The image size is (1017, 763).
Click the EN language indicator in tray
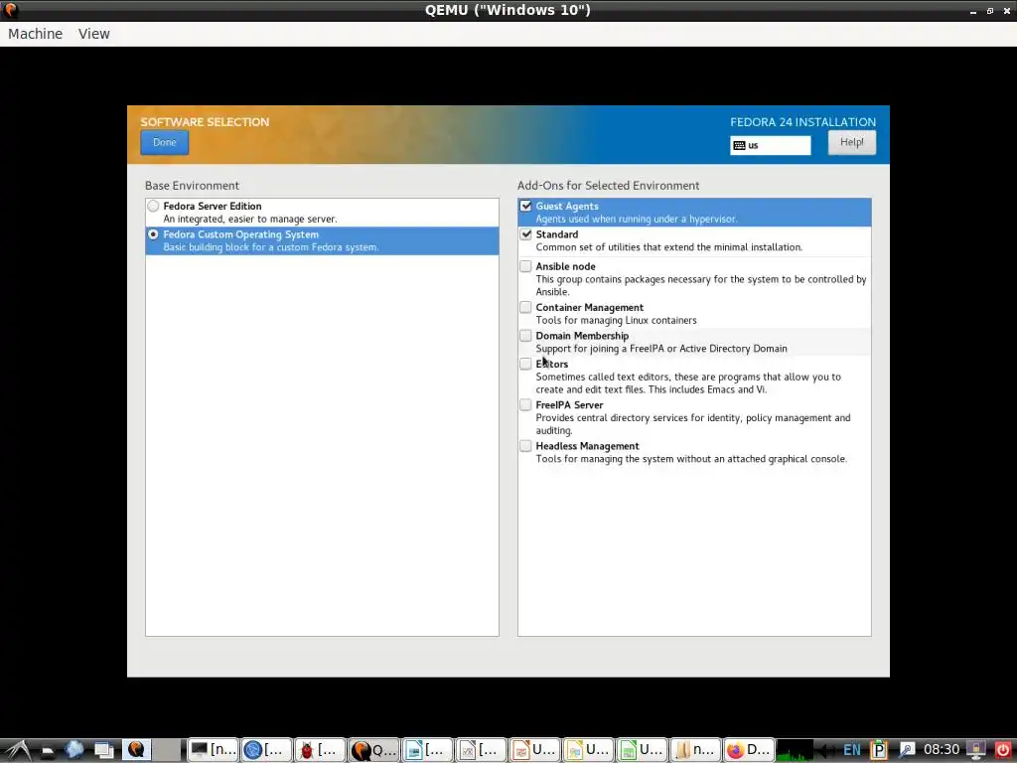851,751
